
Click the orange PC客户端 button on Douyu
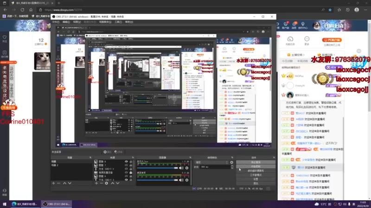pos(332,40)
